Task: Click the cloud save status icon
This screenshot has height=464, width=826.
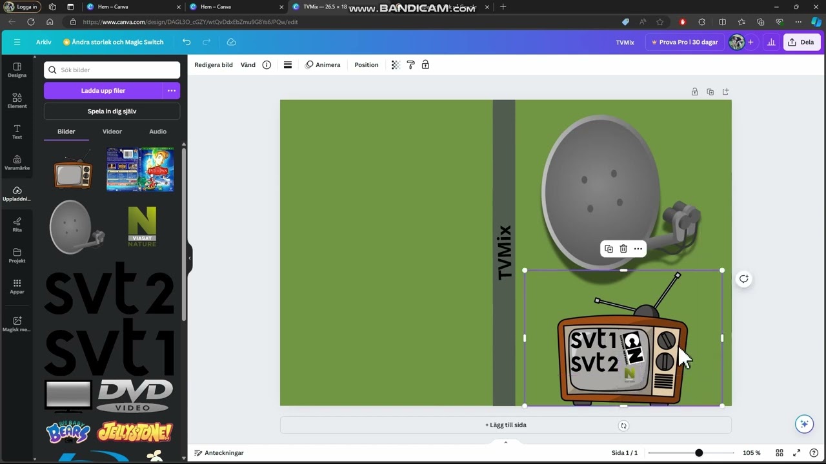Action: pyautogui.click(x=232, y=42)
